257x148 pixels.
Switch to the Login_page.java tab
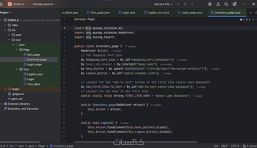click(192, 13)
